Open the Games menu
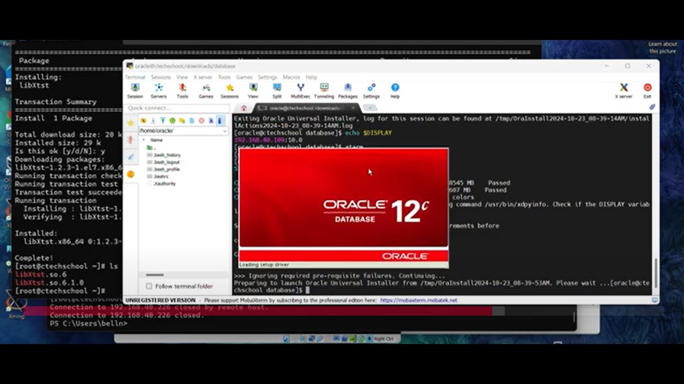 click(x=244, y=77)
